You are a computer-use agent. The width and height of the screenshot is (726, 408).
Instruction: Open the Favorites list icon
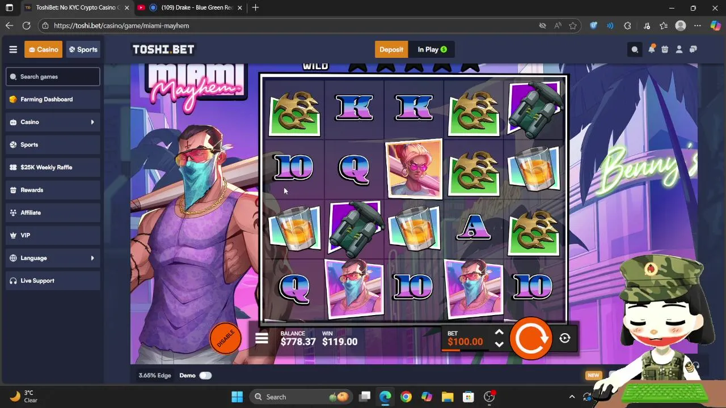(x=664, y=25)
